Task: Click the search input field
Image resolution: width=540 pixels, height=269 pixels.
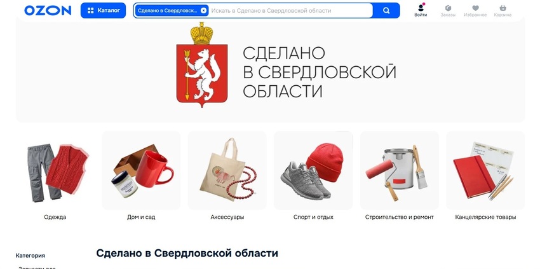Action: coord(291,11)
